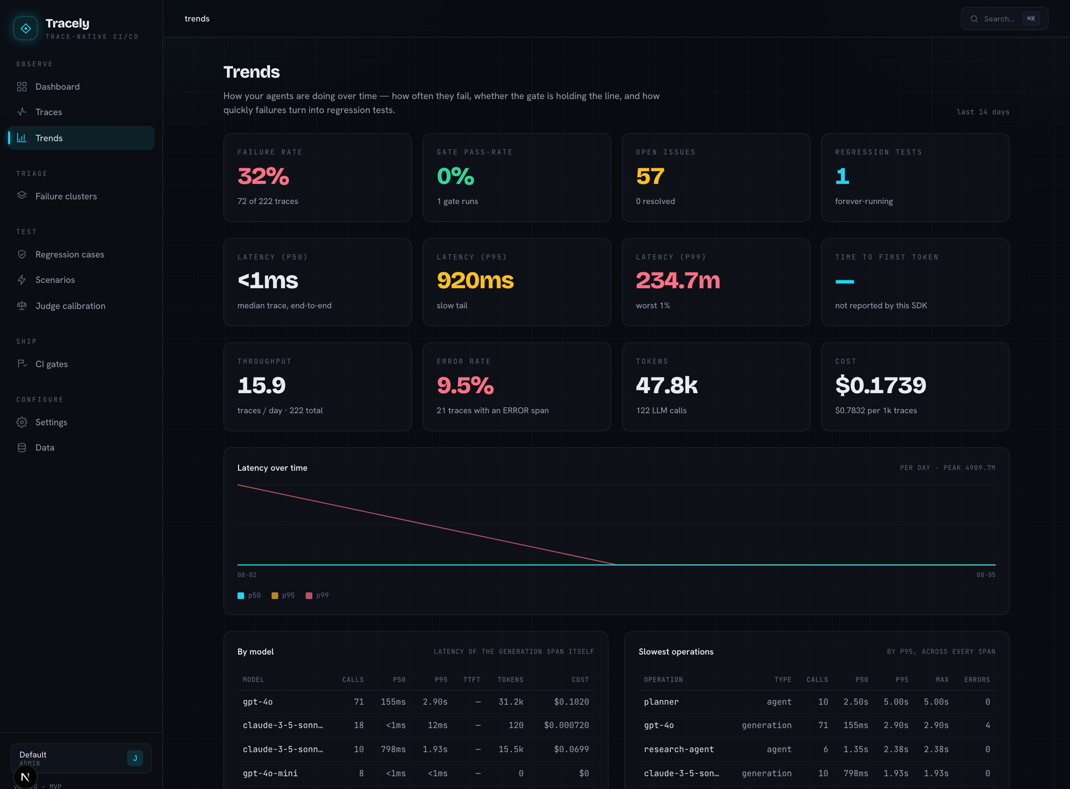Navigate to Scenarios
The width and height of the screenshot is (1070, 789).
point(81,280)
